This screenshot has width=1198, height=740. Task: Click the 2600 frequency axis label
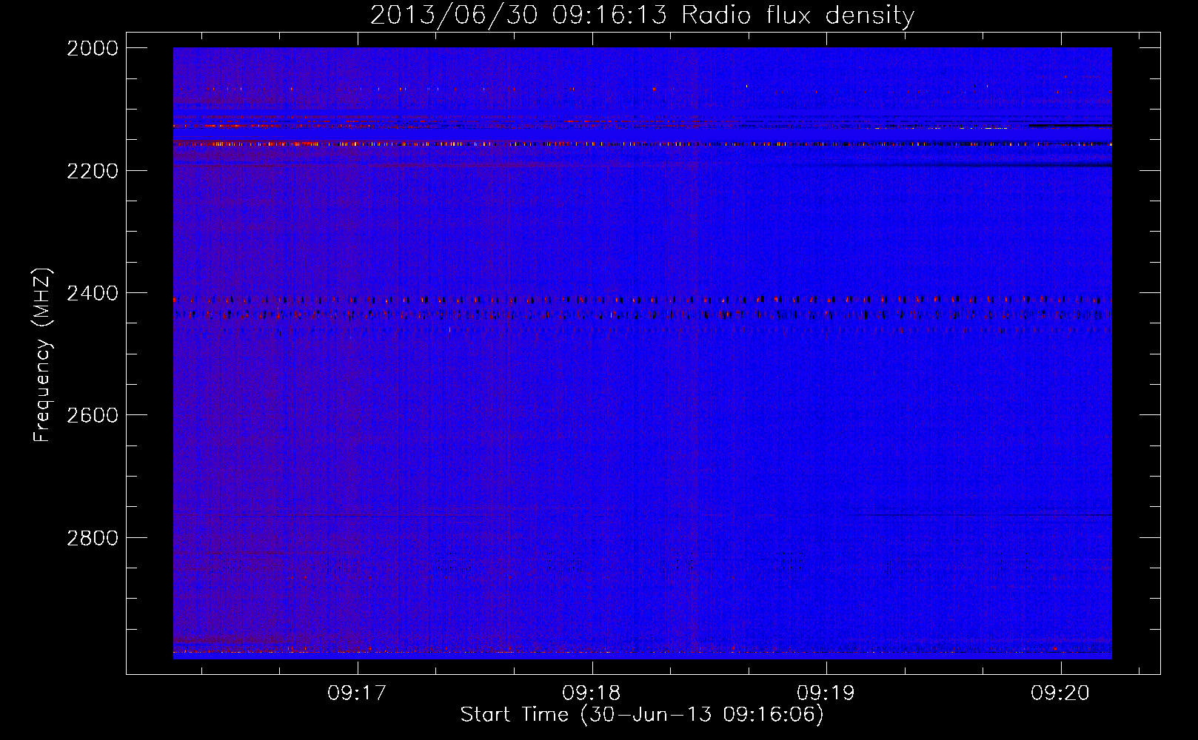tap(93, 415)
